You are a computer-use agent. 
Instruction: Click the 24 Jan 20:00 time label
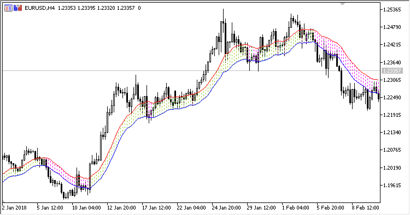tap(227, 208)
